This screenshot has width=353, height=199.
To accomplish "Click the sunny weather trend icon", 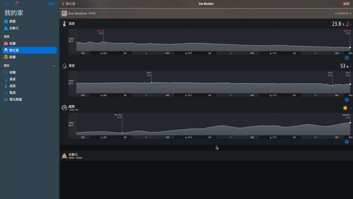I will pyautogui.click(x=345, y=108).
